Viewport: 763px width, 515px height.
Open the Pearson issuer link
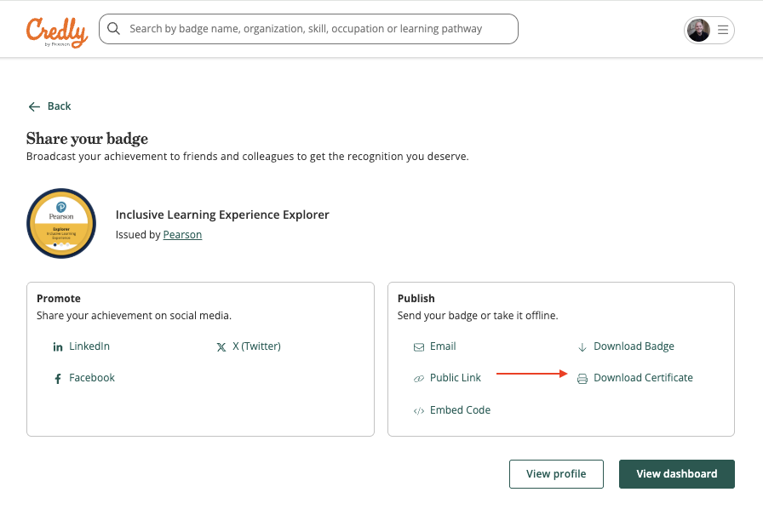(182, 234)
